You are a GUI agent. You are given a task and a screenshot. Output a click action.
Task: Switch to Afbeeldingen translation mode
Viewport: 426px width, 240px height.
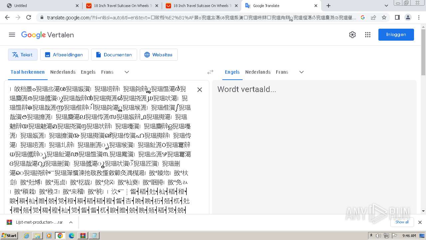[64, 55]
